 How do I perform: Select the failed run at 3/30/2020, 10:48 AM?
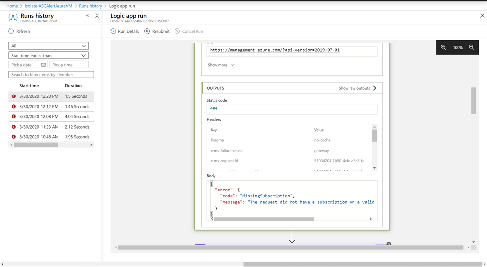tap(51, 137)
